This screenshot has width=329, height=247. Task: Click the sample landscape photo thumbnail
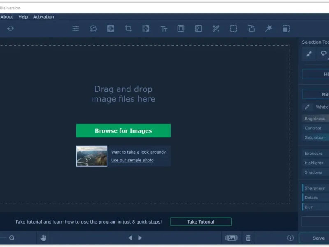click(x=92, y=156)
